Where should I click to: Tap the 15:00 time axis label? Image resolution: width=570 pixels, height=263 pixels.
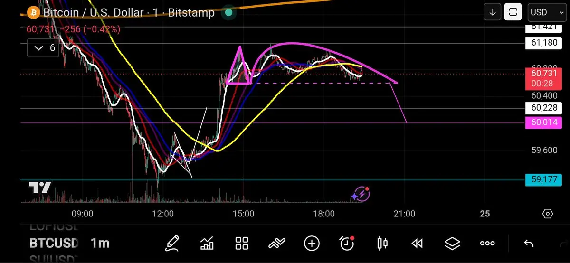243,214
